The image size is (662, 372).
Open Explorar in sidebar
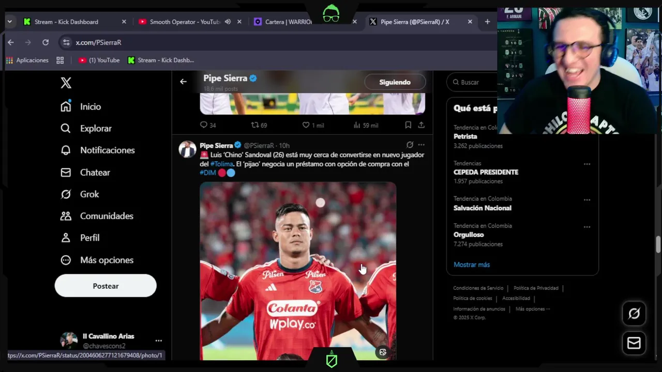[x=86, y=128]
